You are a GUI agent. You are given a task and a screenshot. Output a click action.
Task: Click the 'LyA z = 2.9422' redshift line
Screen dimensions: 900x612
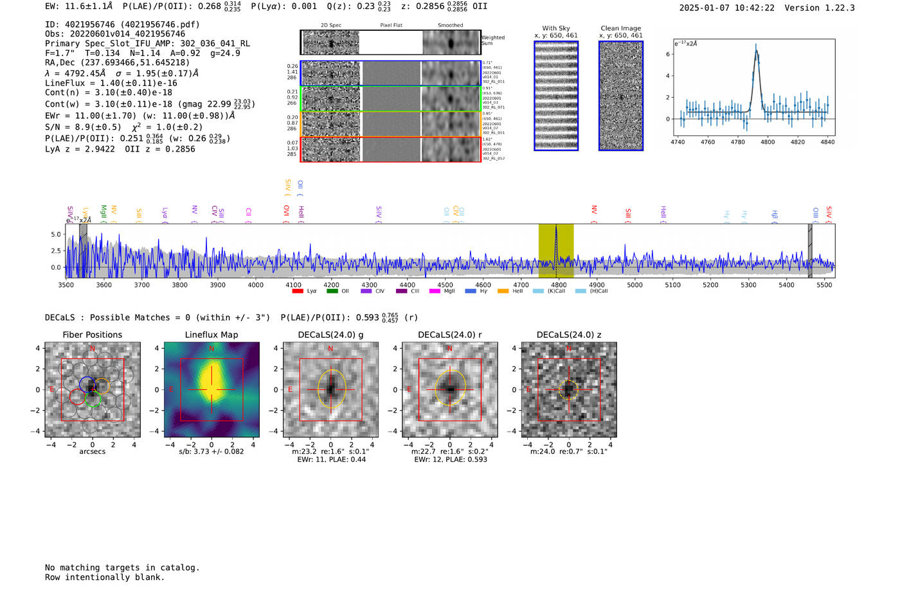pyautogui.click(x=80, y=149)
